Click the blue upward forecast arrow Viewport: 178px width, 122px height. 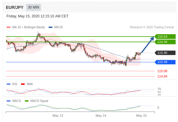[x=148, y=45]
